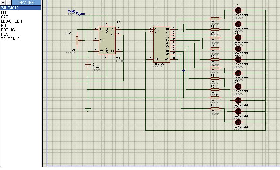Screen dimensions: 280x170
Task: Select the U1 74HC4017 counter chip
Action: 161,45
